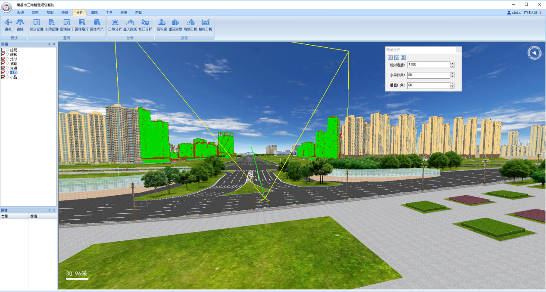Open 日照分析 sunlight analysis
This screenshot has height=292, width=546.
(115, 25)
